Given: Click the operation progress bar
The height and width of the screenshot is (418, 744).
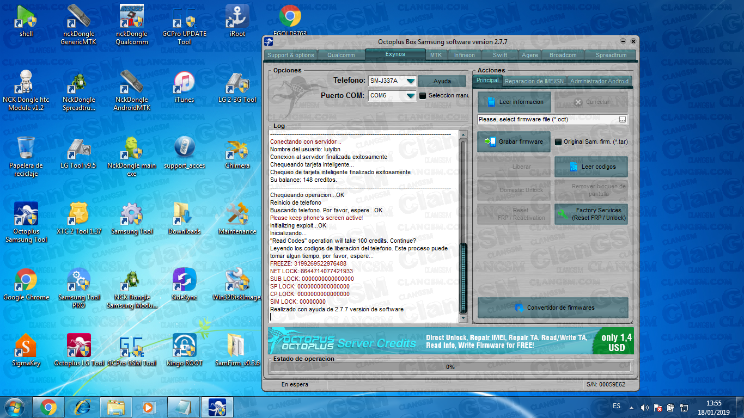Looking at the screenshot, I should coord(450,367).
